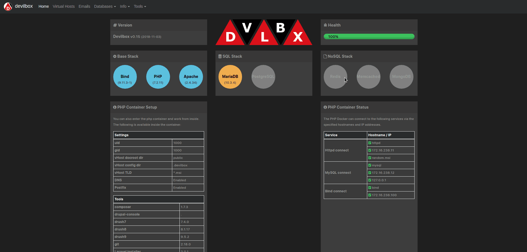The image size is (527, 252).
Task: Click the Postfix Enabled value
Action: click(x=180, y=188)
